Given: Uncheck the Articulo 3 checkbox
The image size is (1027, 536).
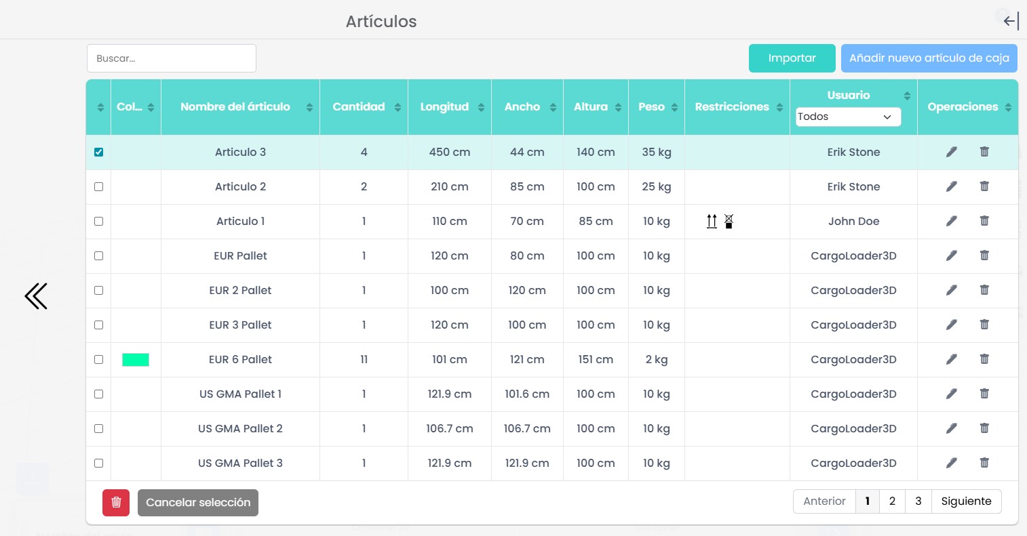Looking at the screenshot, I should 98,152.
